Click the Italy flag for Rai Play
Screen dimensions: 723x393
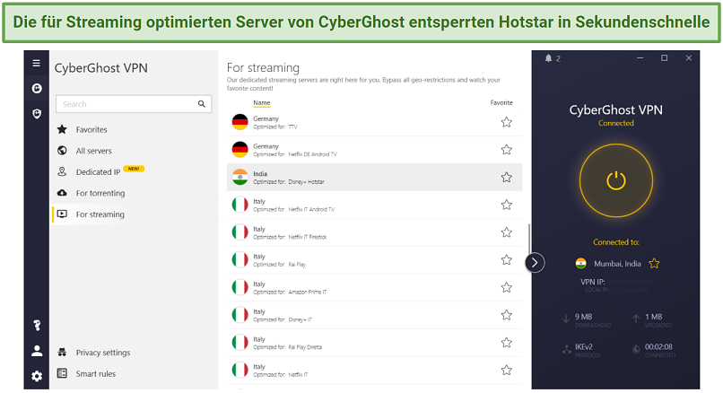coord(240,260)
